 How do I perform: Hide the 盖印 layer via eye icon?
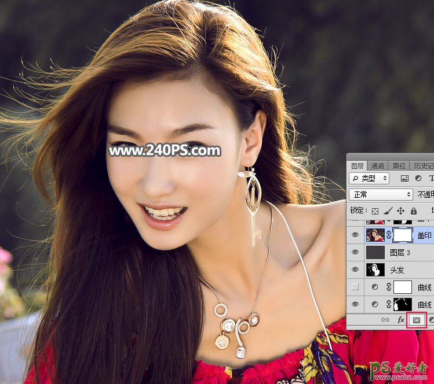point(355,235)
